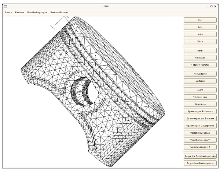This screenshot has width=220, height=169.
Task: Switch to verformt deformed view
Action: click(200, 81)
